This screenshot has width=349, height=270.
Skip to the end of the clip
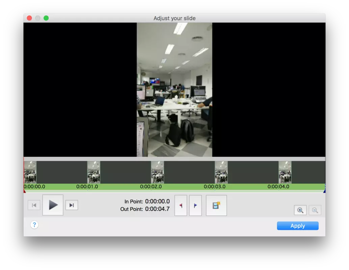point(72,205)
